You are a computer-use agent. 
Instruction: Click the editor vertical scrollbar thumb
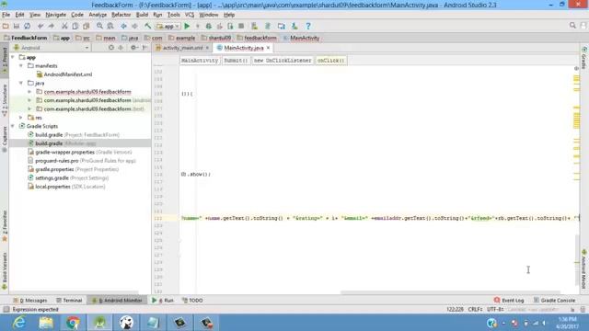tap(577, 259)
